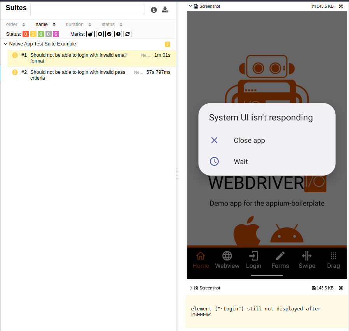Screen dimensions: 349x331
Task: Click the 1m 01s duration text
Action: point(162,55)
